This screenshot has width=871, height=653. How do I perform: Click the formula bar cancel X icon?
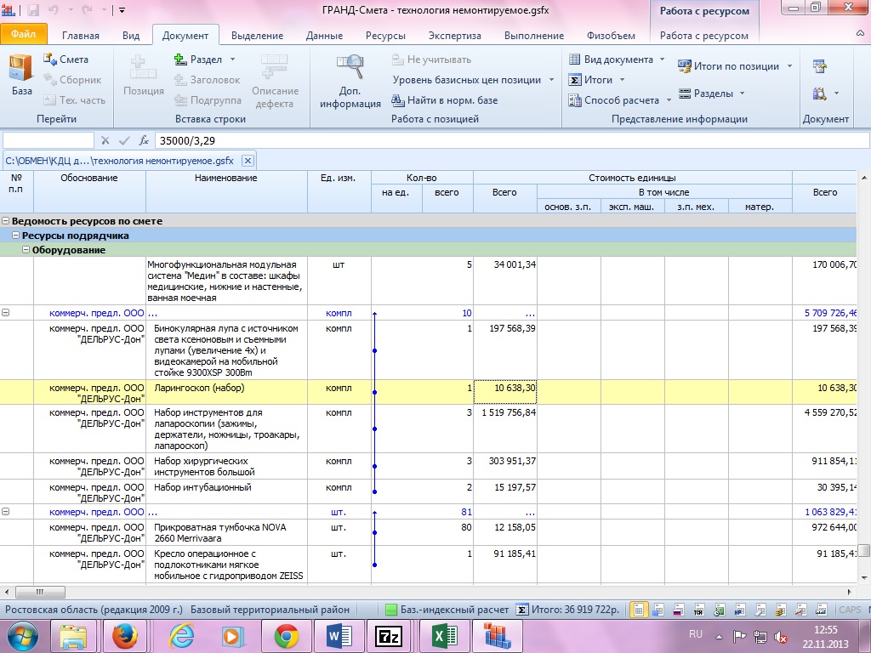click(105, 140)
